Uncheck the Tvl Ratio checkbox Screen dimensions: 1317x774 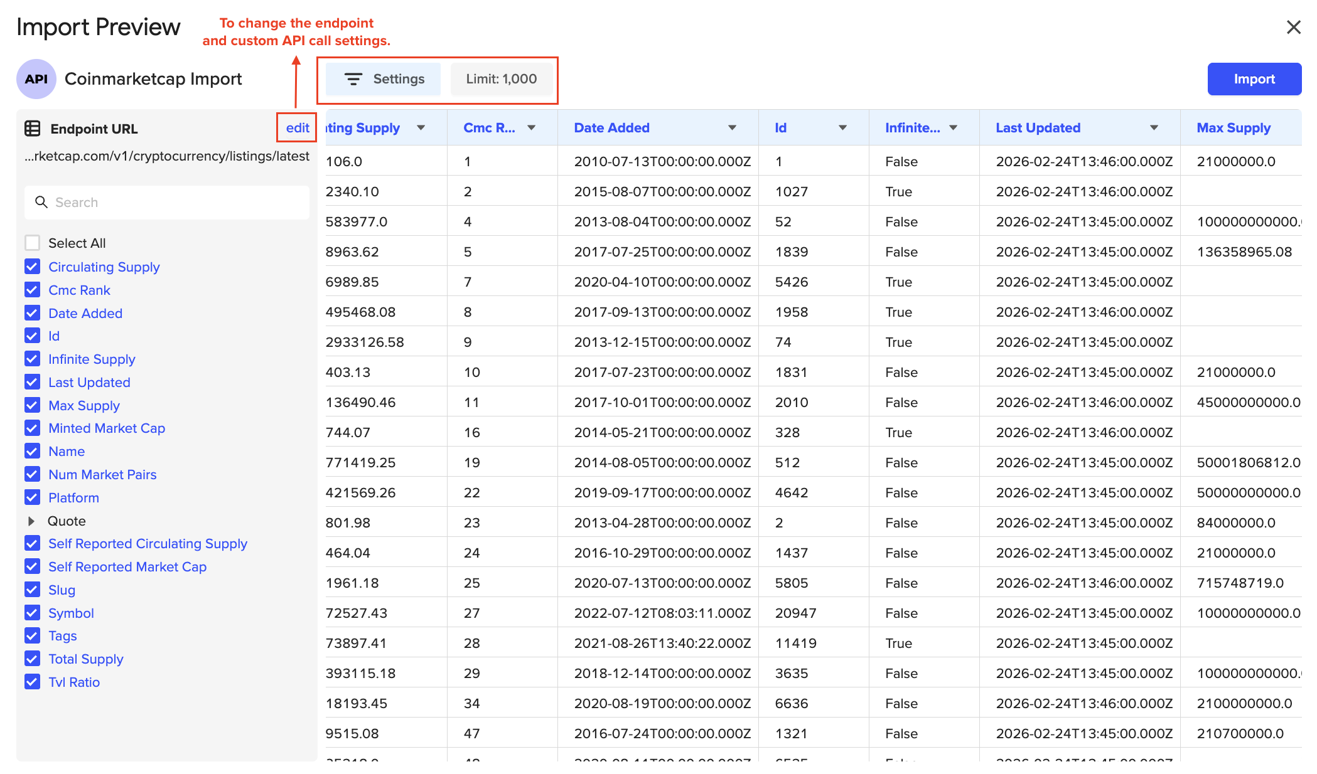pyautogui.click(x=33, y=682)
